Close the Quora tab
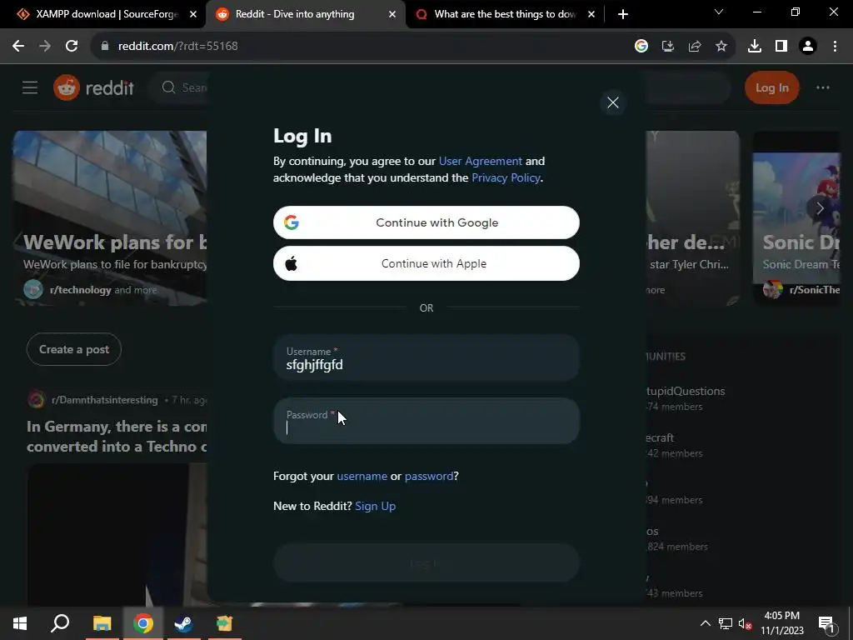Viewport: 853px width, 640px height. coord(591,15)
